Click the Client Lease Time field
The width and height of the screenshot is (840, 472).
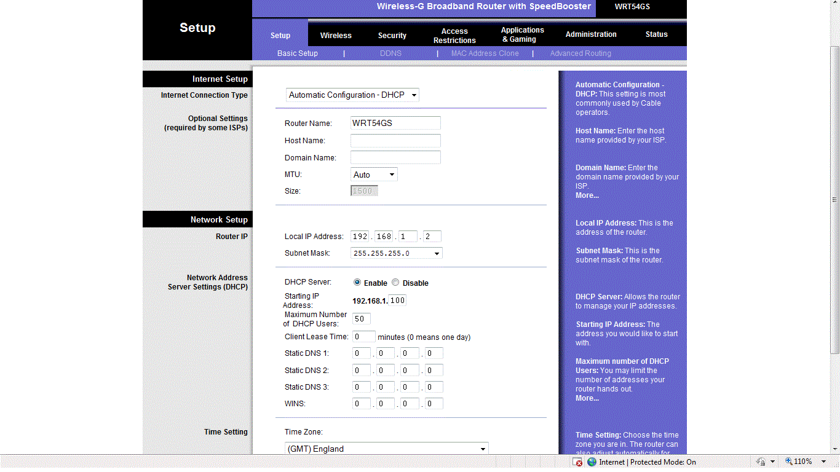(x=363, y=336)
